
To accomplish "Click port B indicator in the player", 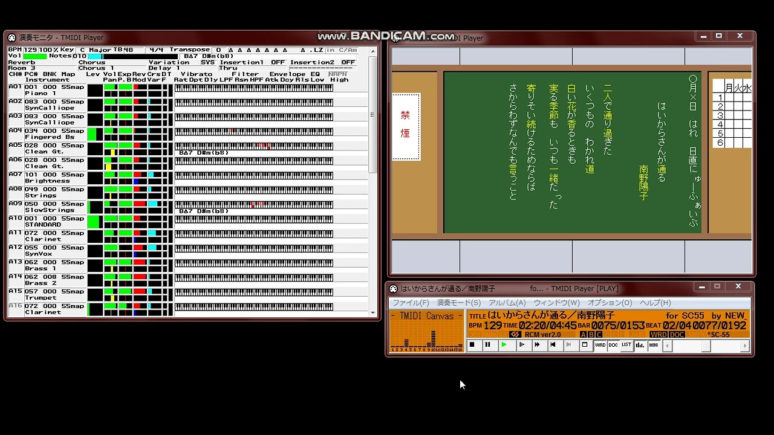I will coord(591,334).
